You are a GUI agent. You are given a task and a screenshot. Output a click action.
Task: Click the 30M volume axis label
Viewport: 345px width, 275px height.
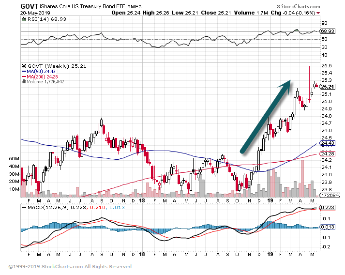[x=14, y=174]
